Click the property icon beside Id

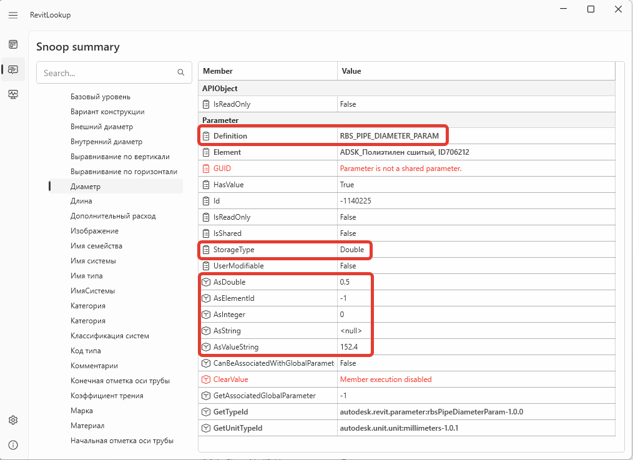206,200
